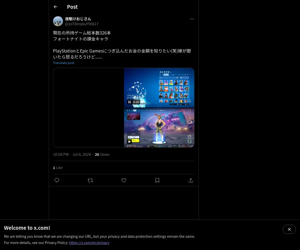Share the post via share icon
300x250 pixels.
point(191,180)
